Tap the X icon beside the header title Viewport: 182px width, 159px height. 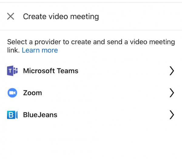[x=11, y=16]
